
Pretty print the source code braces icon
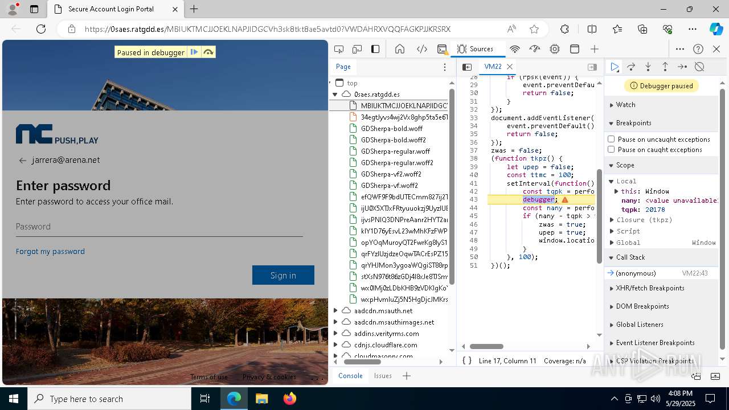coord(467,360)
